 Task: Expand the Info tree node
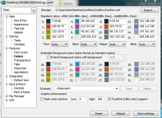7,100
